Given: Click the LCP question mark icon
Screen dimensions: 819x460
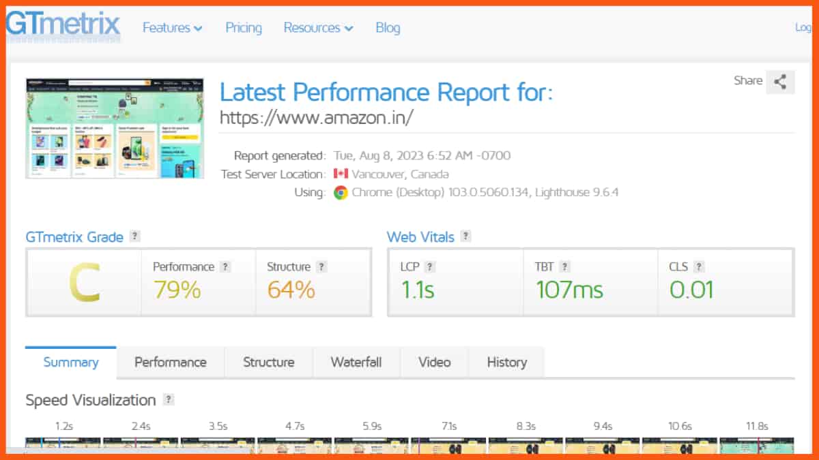Looking at the screenshot, I should click(430, 267).
